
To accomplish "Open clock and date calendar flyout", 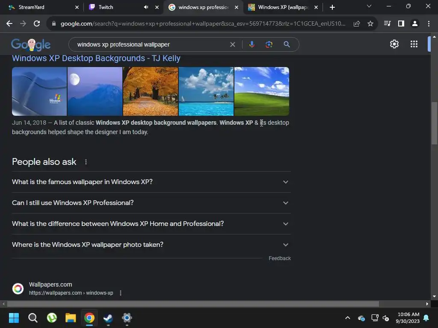I will pyautogui.click(x=408, y=318).
